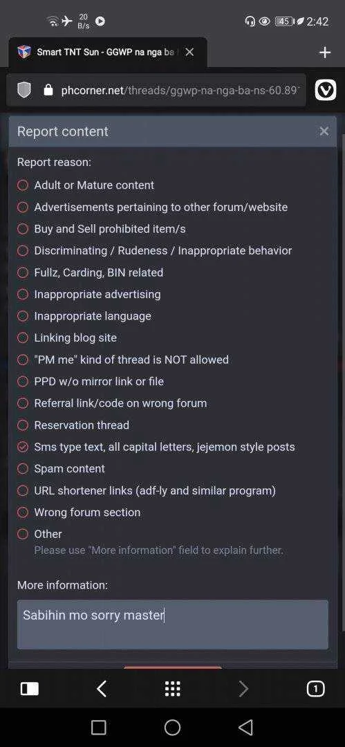Open a new tab with plus icon
Image resolution: width=345 pixels, height=747 pixels.
tap(325, 53)
